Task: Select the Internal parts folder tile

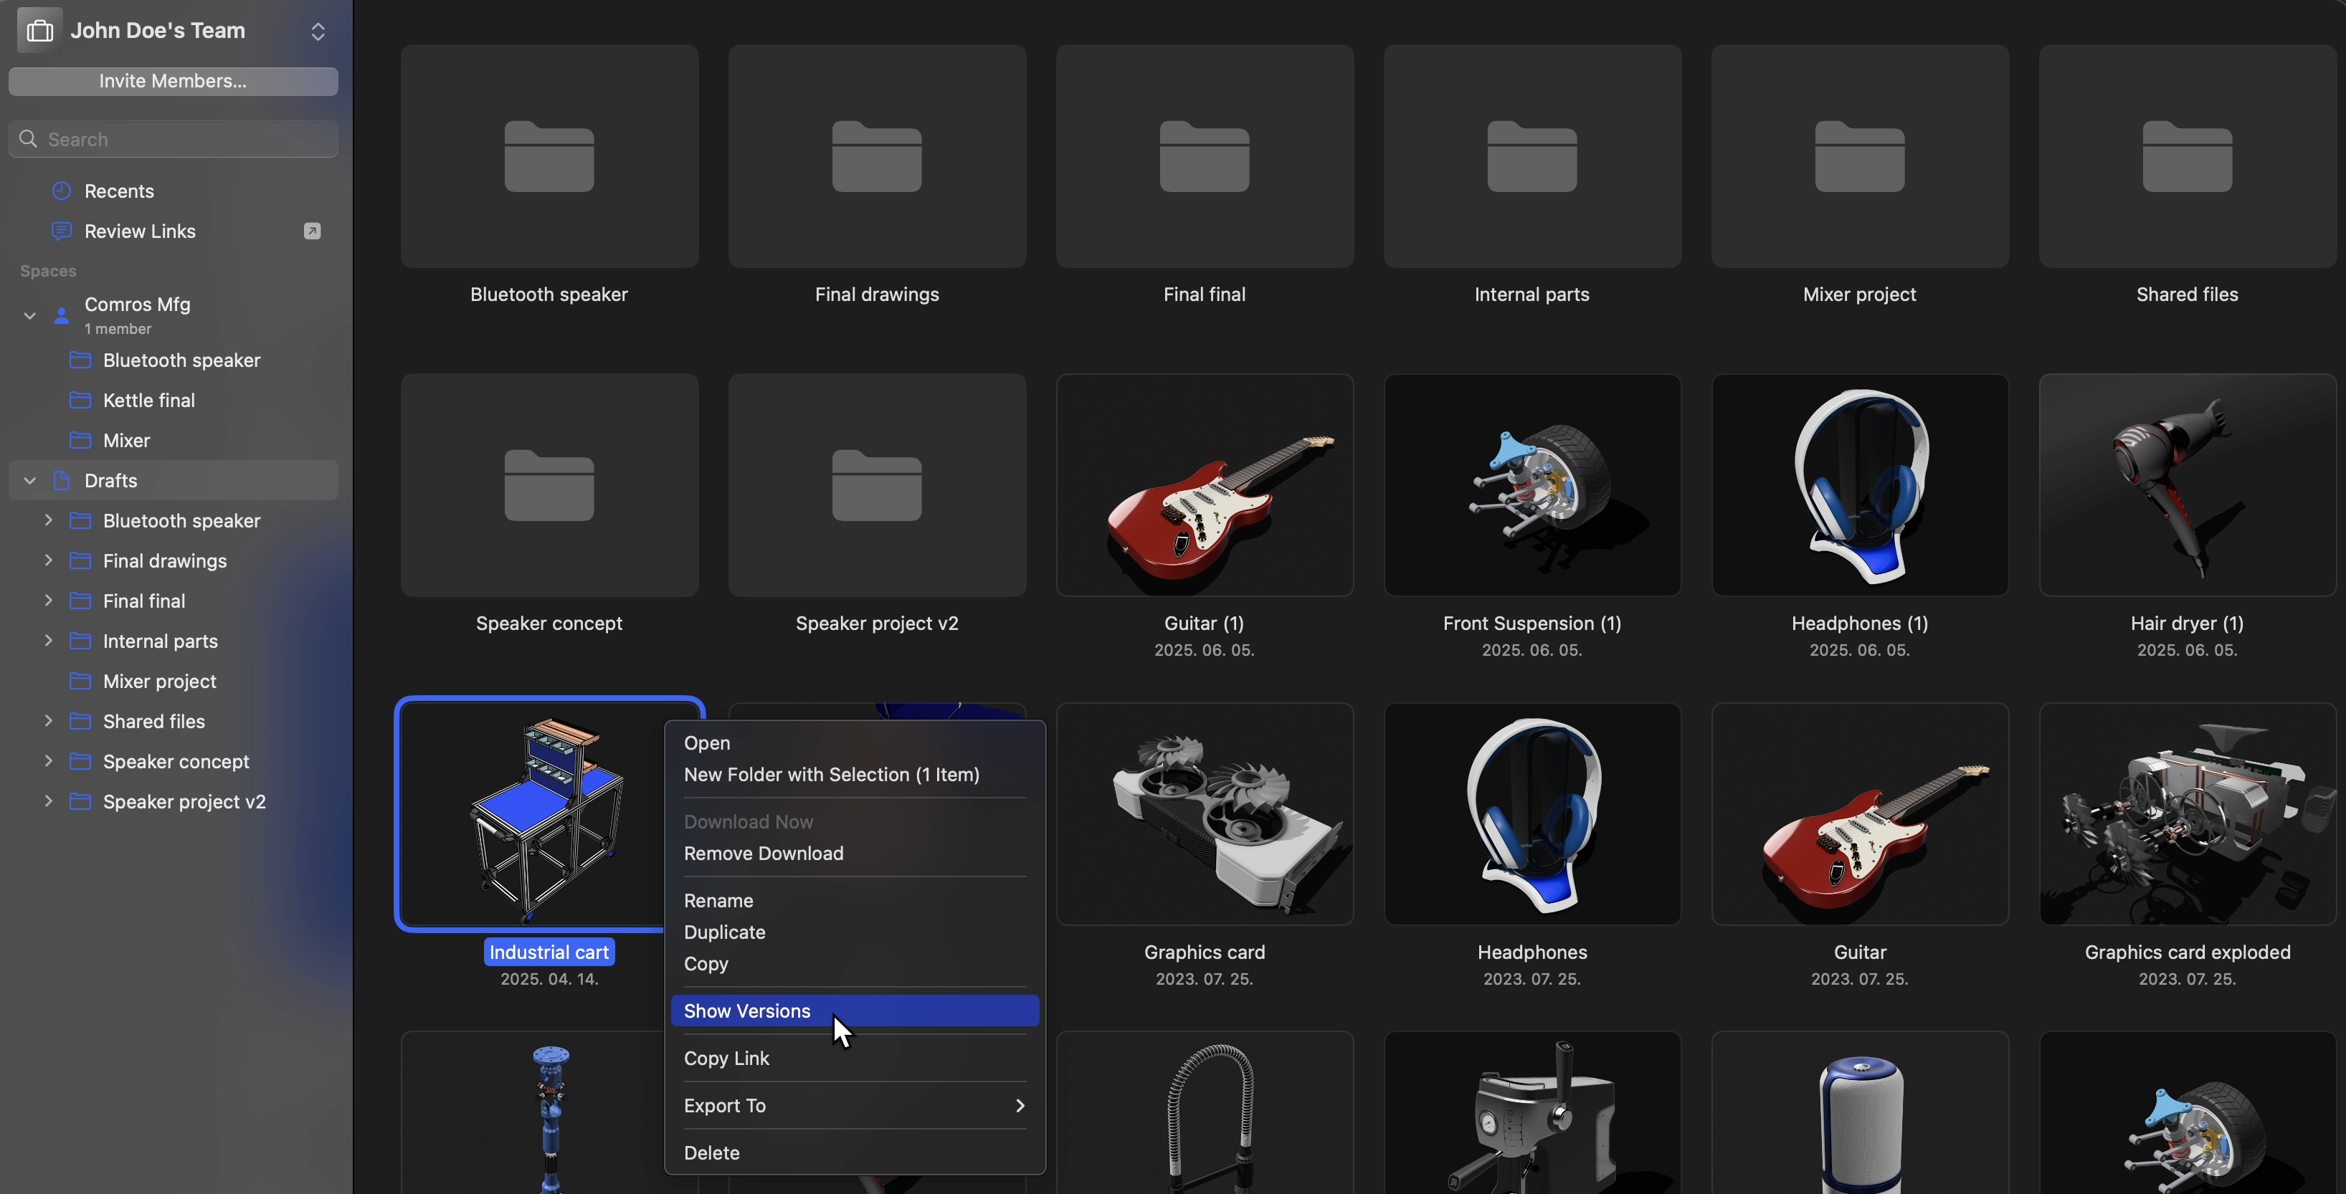Action: click(x=1531, y=156)
